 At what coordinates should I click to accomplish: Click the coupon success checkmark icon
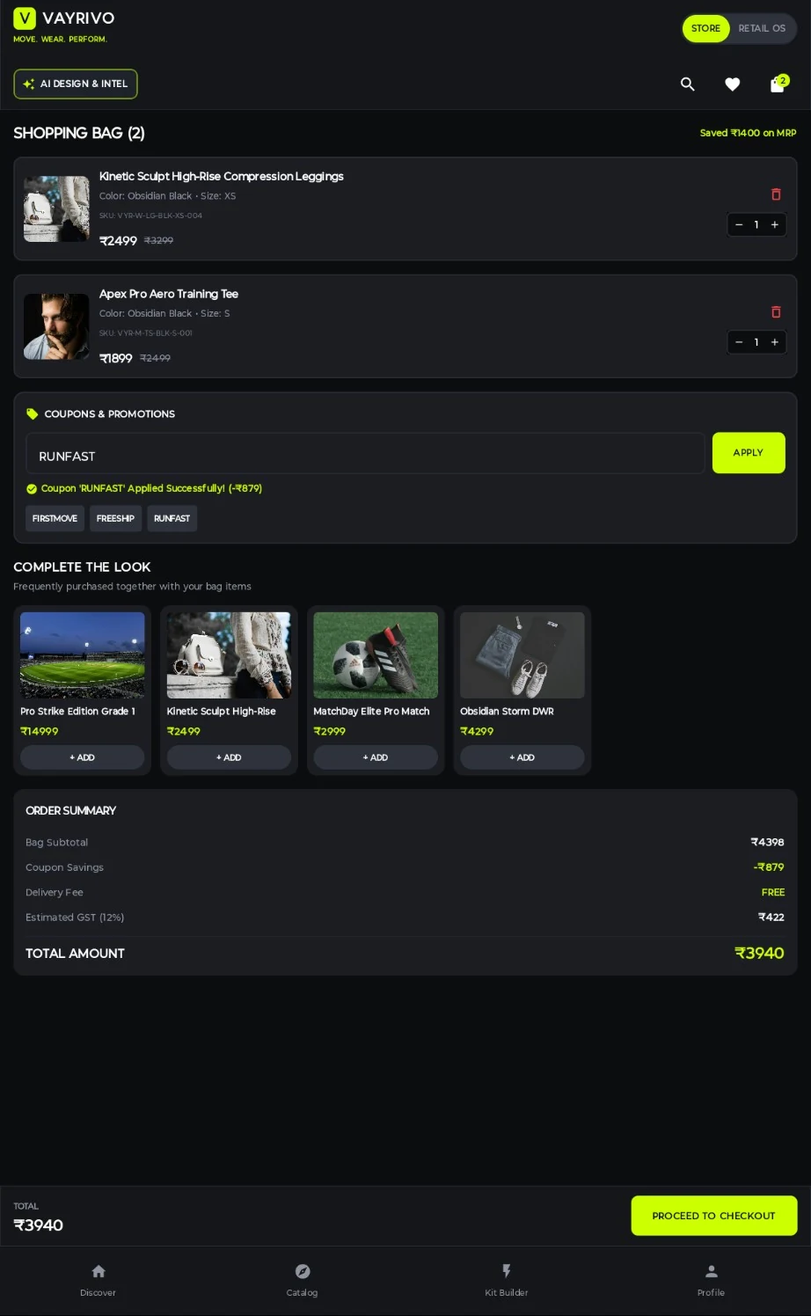(x=32, y=489)
